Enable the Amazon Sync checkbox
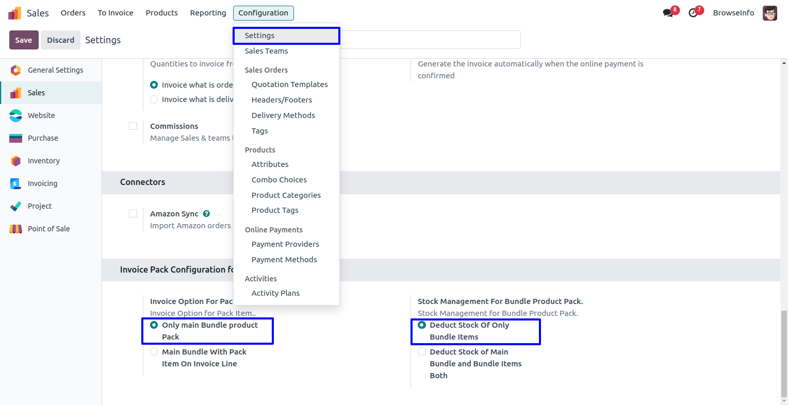Viewport: 788px width, 405px height. coord(133,214)
